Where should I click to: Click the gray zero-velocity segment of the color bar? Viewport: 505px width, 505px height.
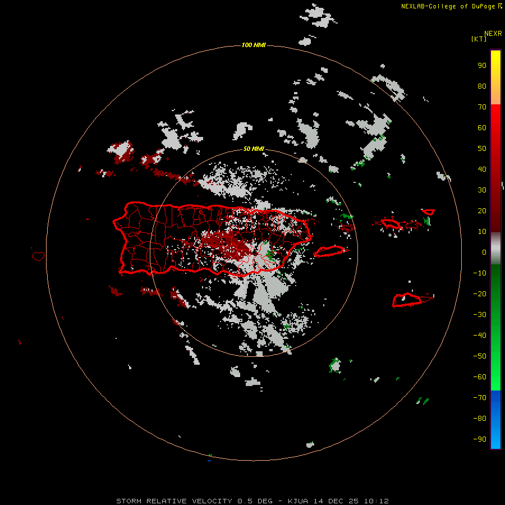(495, 249)
